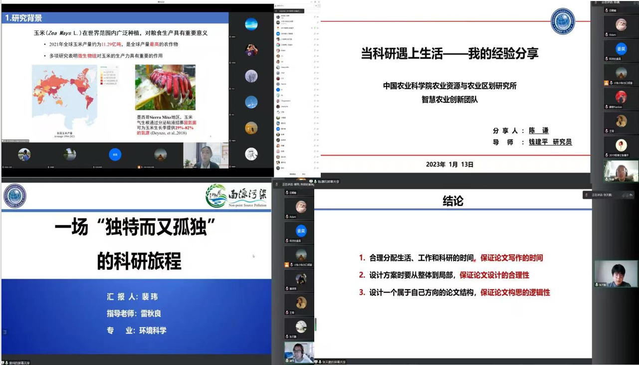Click the 正在讲话 张天鹏 speaking indicator bar
This screenshot has height=365, width=639.
pos(610,195)
